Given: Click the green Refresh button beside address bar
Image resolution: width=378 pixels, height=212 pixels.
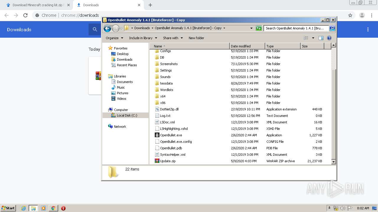Looking at the screenshot, I should click(259, 28).
